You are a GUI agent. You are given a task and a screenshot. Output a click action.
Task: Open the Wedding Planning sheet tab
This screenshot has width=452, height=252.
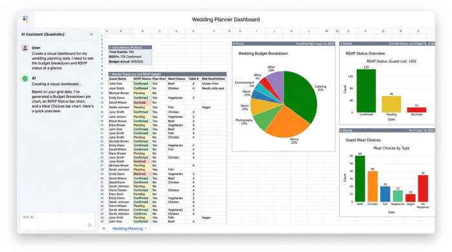tap(127, 229)
